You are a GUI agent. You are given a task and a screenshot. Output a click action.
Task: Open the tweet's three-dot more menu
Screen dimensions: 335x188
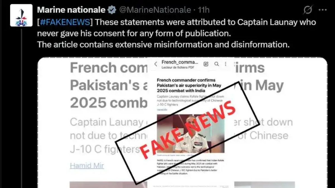(x=322, y=10)
